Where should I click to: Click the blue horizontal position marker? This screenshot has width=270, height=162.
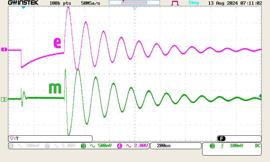[23, 7]
